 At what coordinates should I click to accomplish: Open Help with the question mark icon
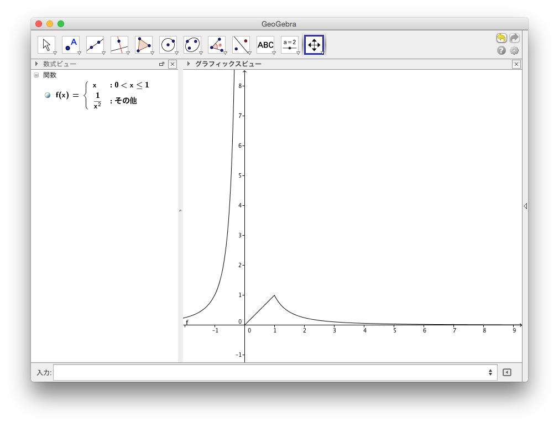pos(501,51)
